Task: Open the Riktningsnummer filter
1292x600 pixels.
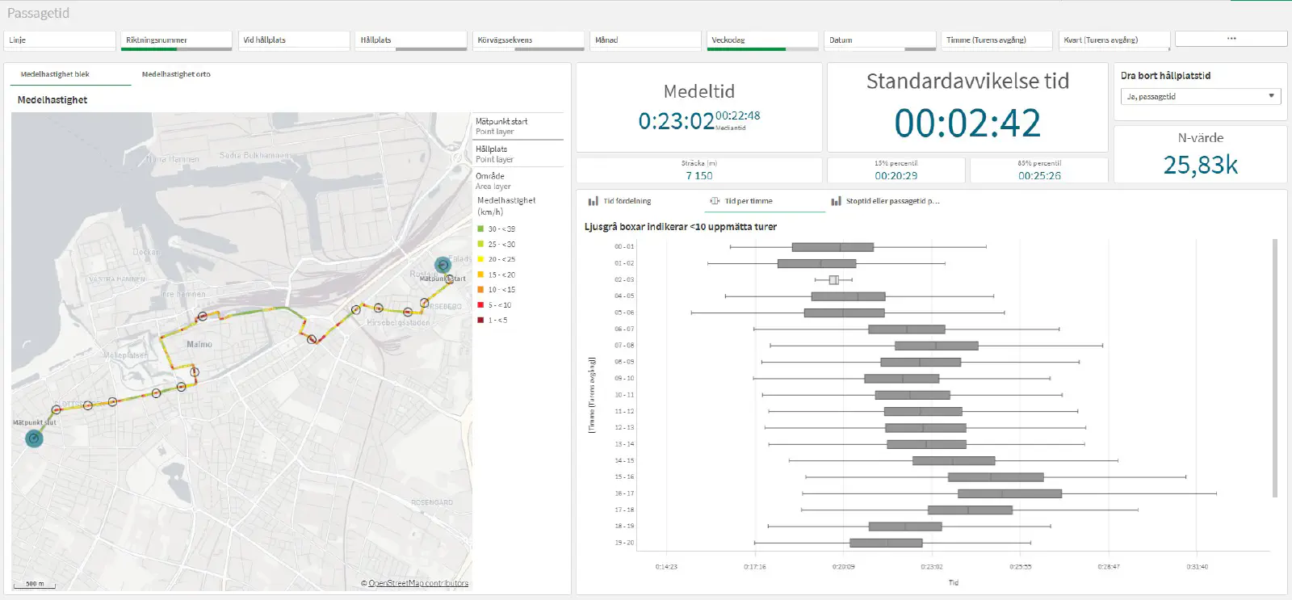Action: point(177,40)
